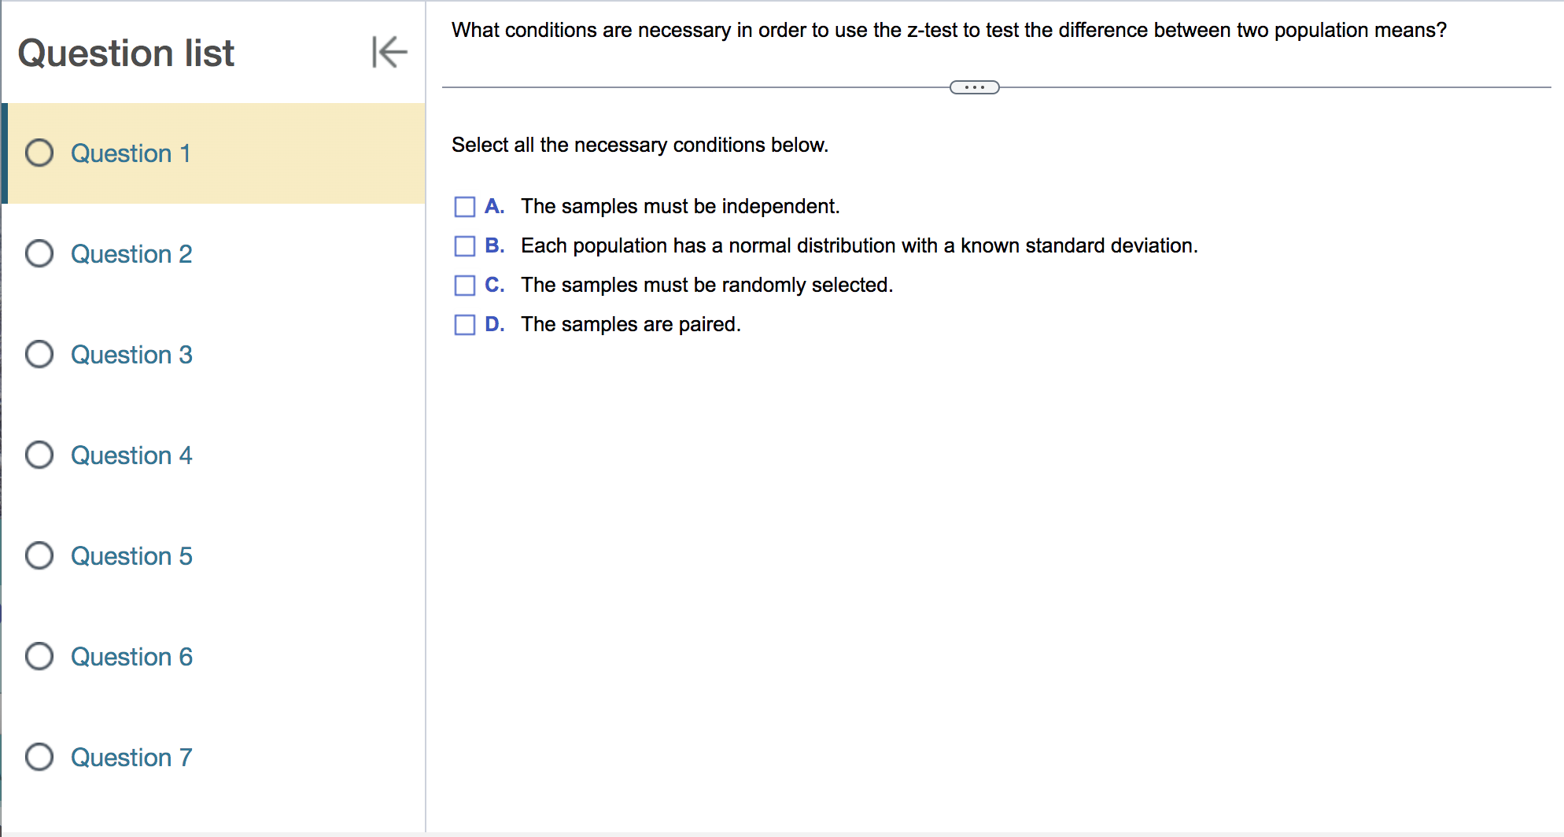Viewport: 1564px width, 837px height.
Task: Expand the question divider options
Action: pos(976,87)
